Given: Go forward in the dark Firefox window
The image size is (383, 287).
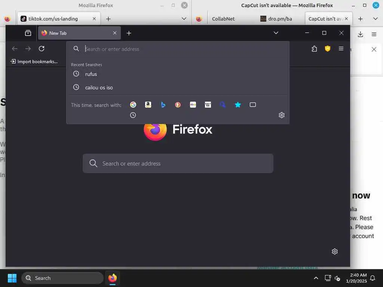Looking at the screenshot, I should click(x=28, y=49).
